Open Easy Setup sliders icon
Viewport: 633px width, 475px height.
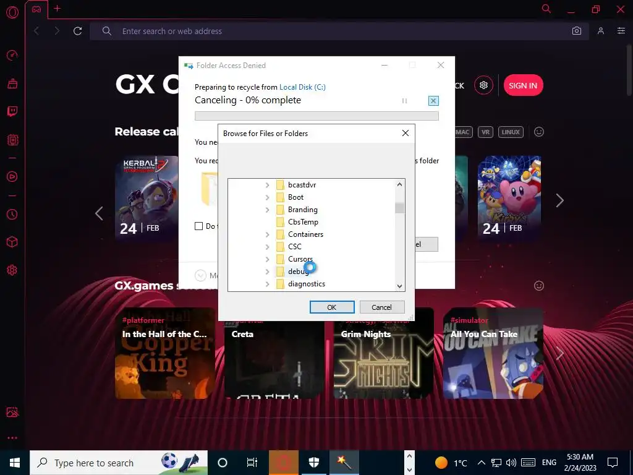621,31
